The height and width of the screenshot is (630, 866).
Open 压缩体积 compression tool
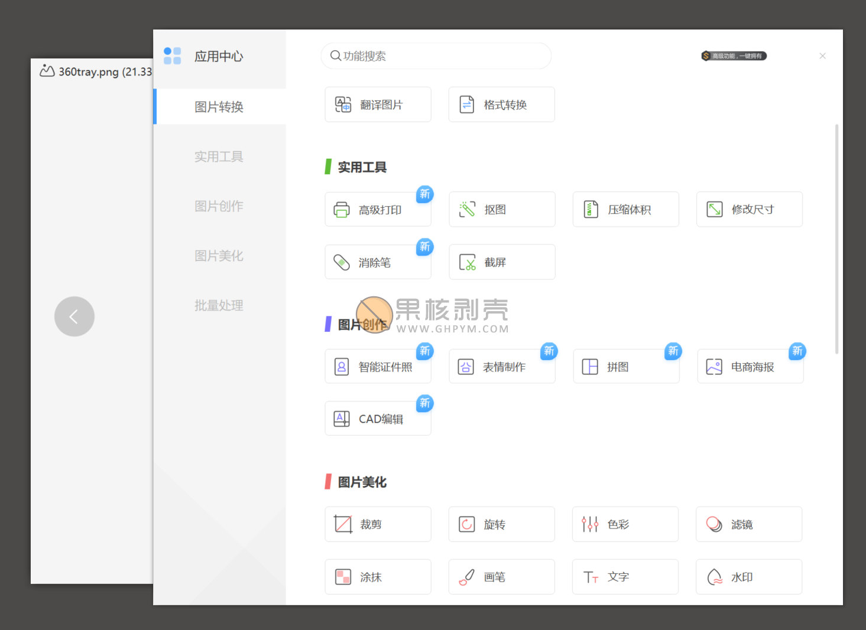click(x=625, y=210)
